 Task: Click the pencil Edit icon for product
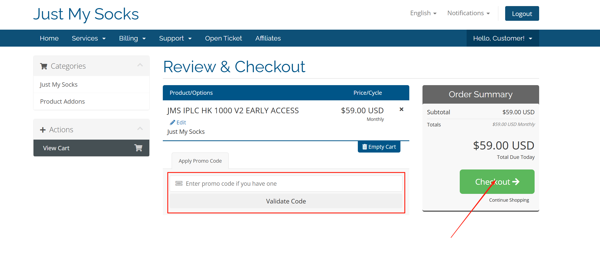coord(172,123)
